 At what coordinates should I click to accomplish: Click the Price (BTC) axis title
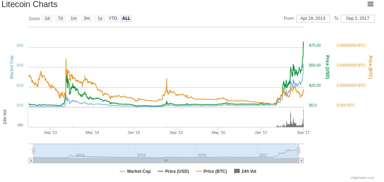371,67
